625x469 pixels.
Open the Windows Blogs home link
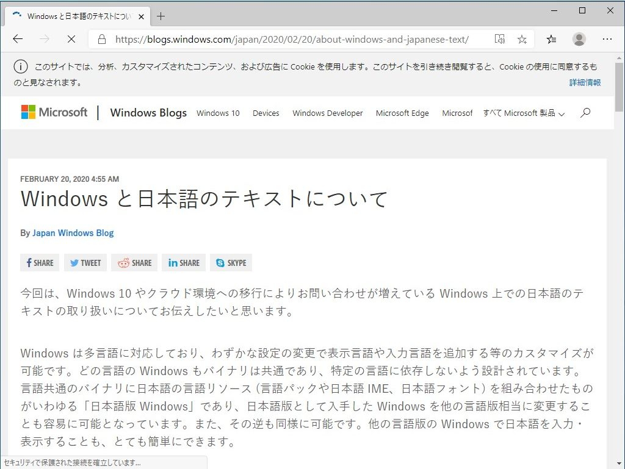tap(148, 113)
